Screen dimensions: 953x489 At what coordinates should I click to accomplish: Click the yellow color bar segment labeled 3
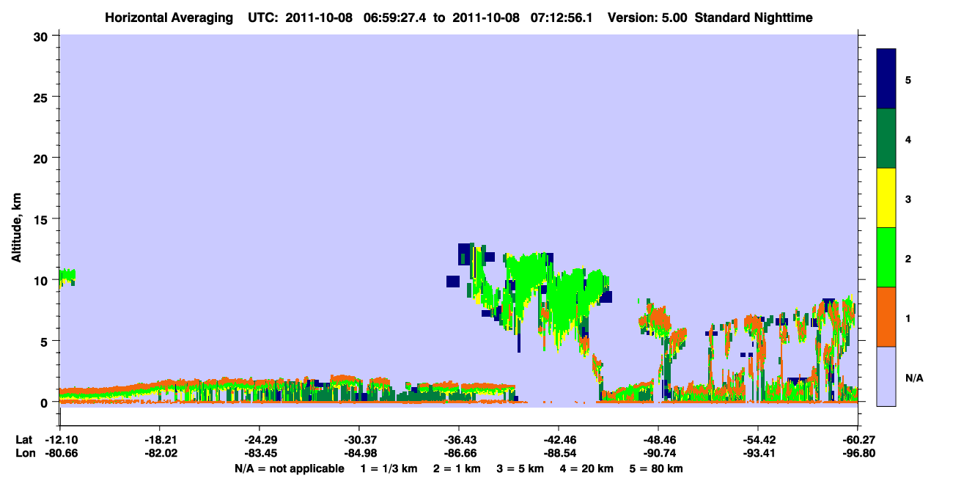point(886,198)
